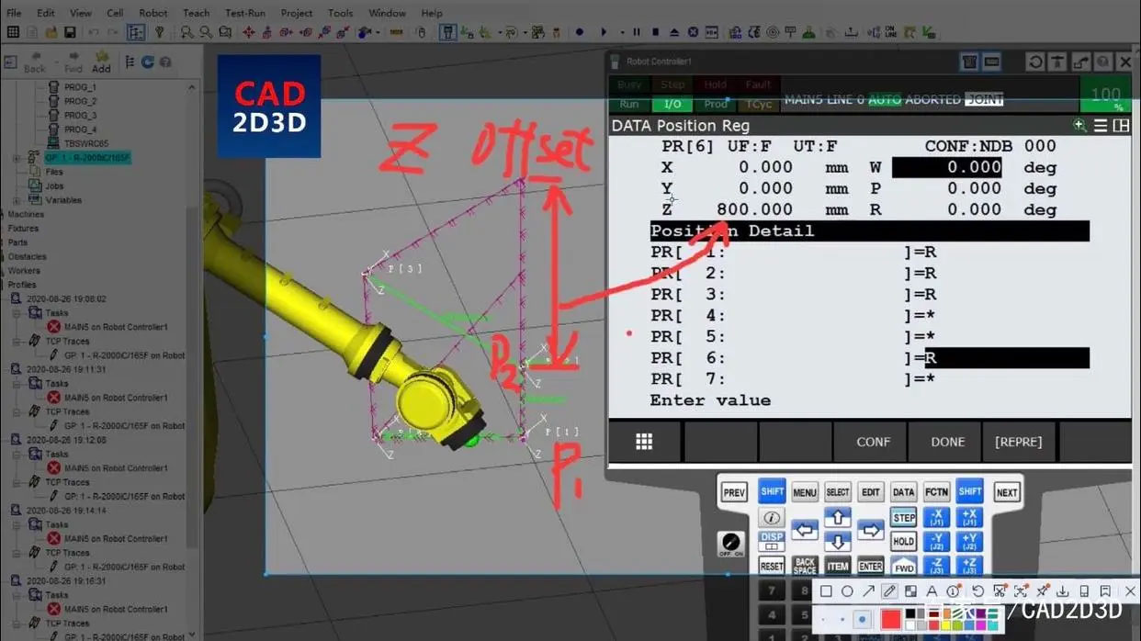1141x641 pixels.
Task: Open the Test-Run menu
Action: [x=245, y=13]
